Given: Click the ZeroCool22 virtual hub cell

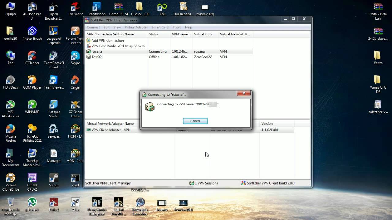Looking at the screenshot, I should click(203, 57).
